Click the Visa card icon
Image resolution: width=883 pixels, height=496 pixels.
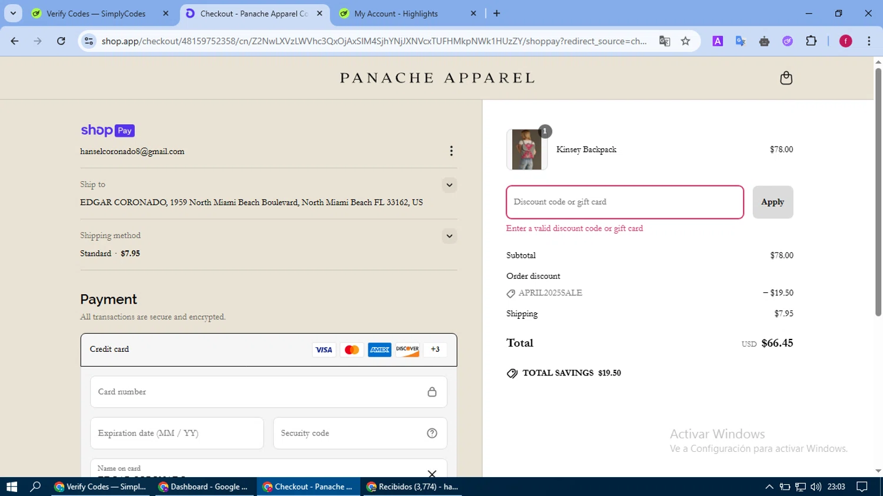click(x=324, y=349)
